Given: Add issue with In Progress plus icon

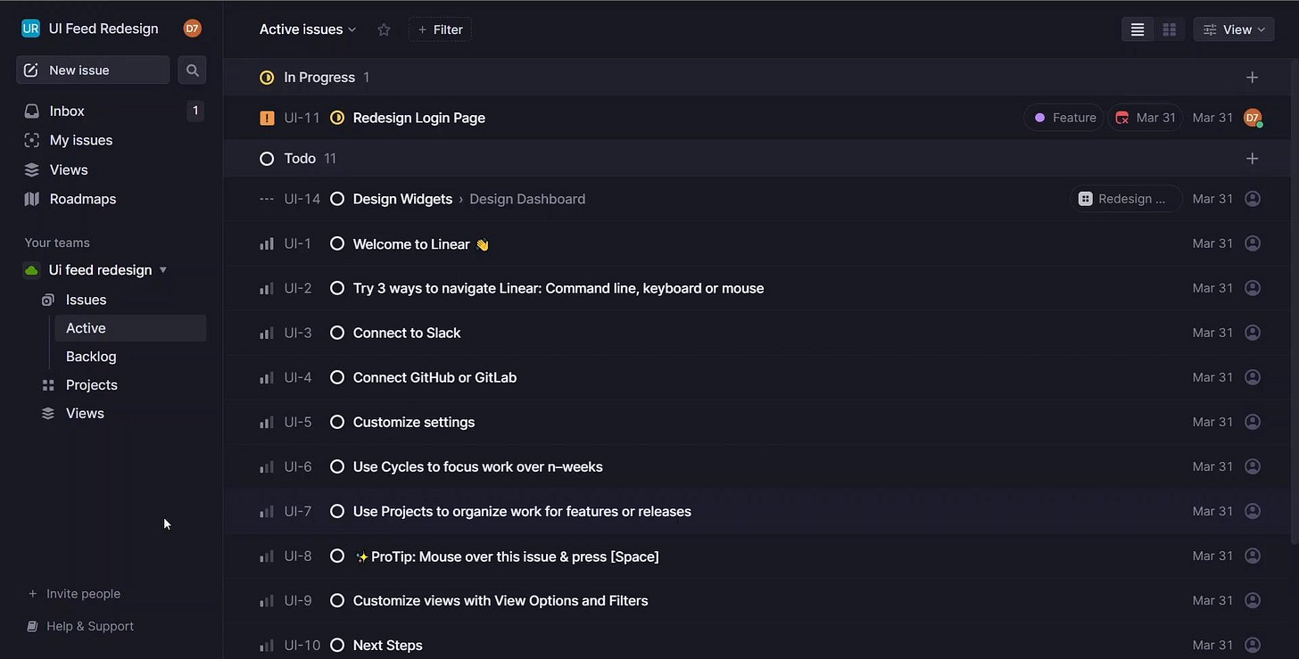Looking at the screenshot, I should coord(1252,78).
